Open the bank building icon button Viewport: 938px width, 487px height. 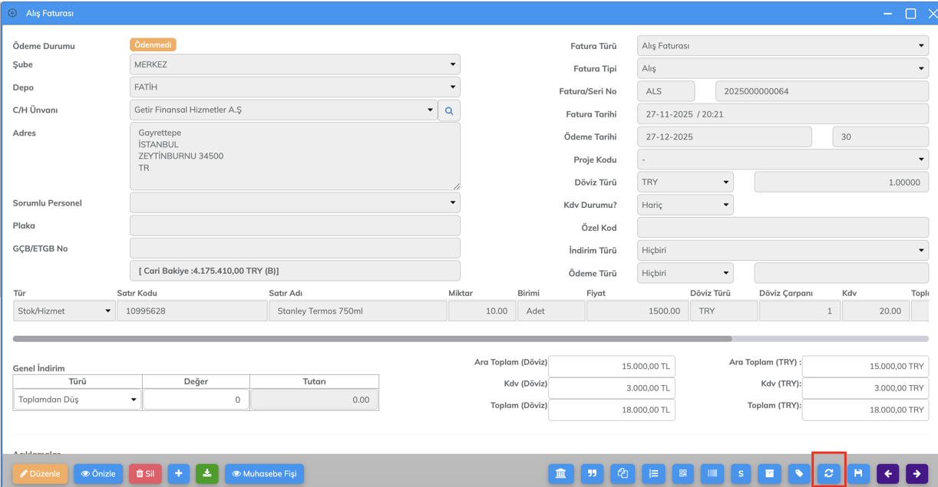(561, 474)
